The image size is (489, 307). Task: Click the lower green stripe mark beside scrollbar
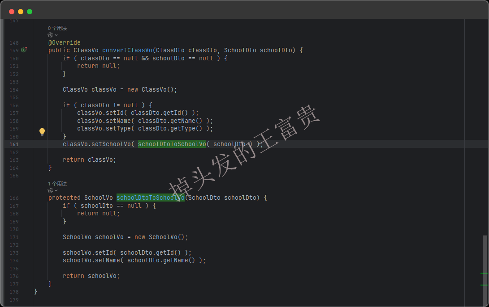click(484, 285)
